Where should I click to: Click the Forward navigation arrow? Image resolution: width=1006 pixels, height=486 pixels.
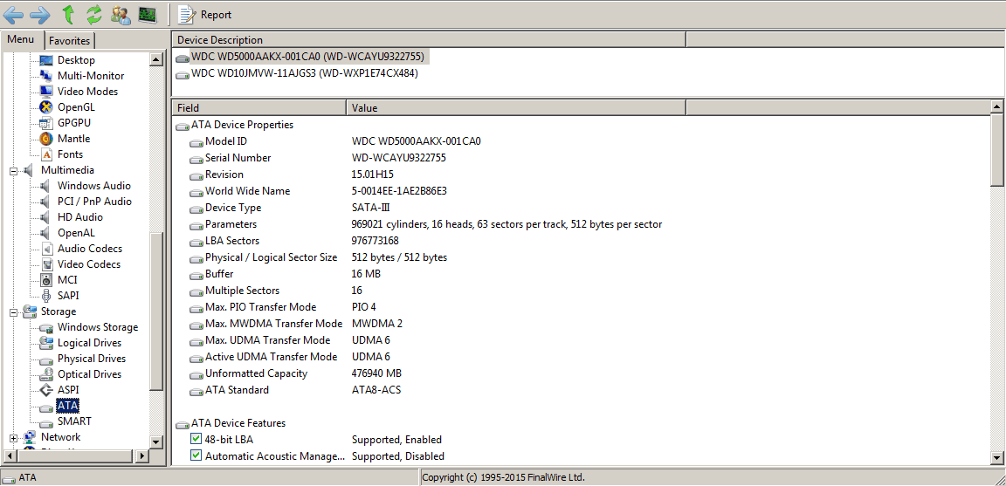(x=39, y=14)
